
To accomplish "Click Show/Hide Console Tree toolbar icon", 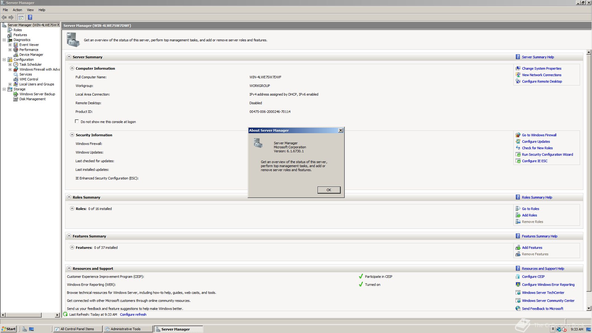I will point(21,17).
